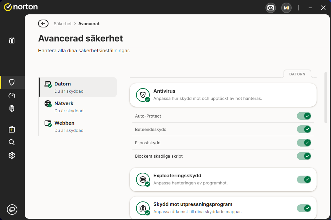The width and height of the screenshot is (331, 220).
Task: Disable the Exploateringsskydd switch
Action: point(304,180)
